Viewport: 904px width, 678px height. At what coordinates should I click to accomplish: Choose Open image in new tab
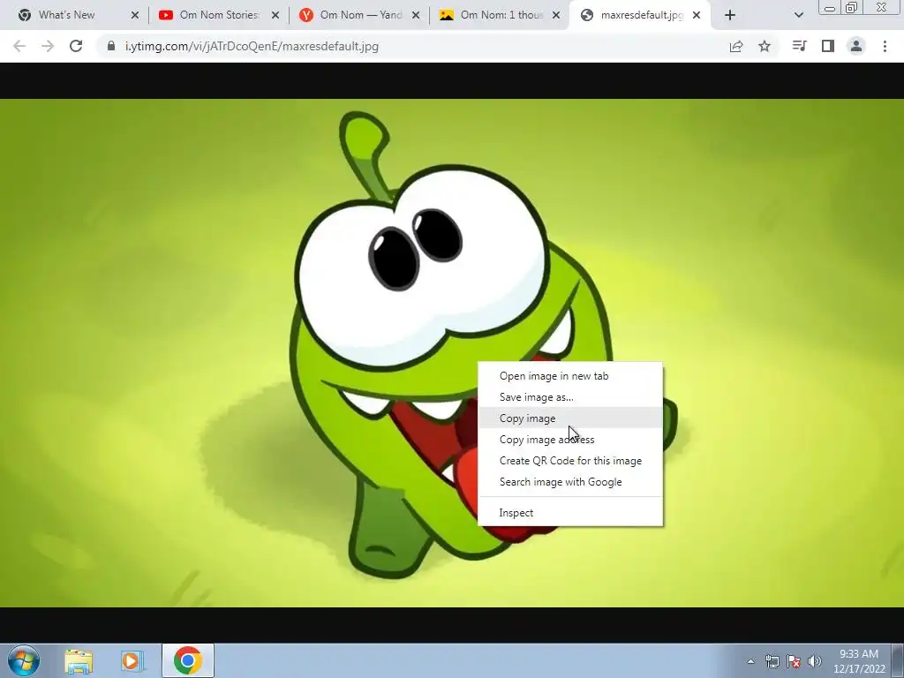(570, 376)
